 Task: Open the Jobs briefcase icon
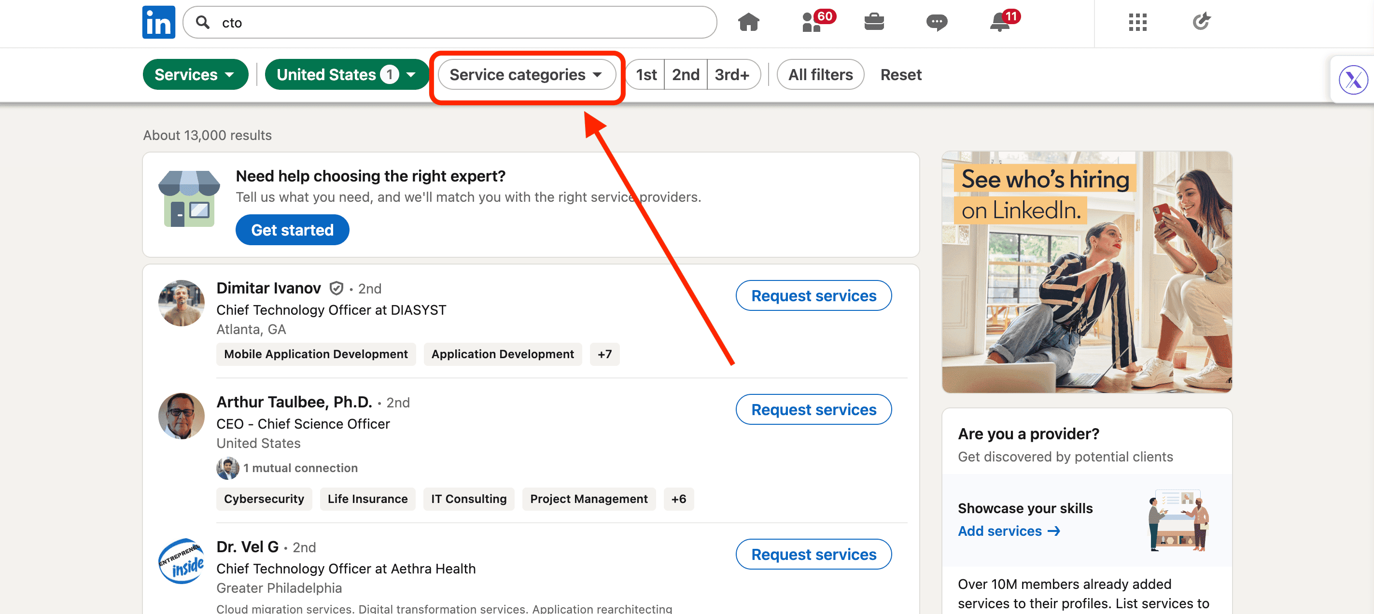click(x=875, y=22)
